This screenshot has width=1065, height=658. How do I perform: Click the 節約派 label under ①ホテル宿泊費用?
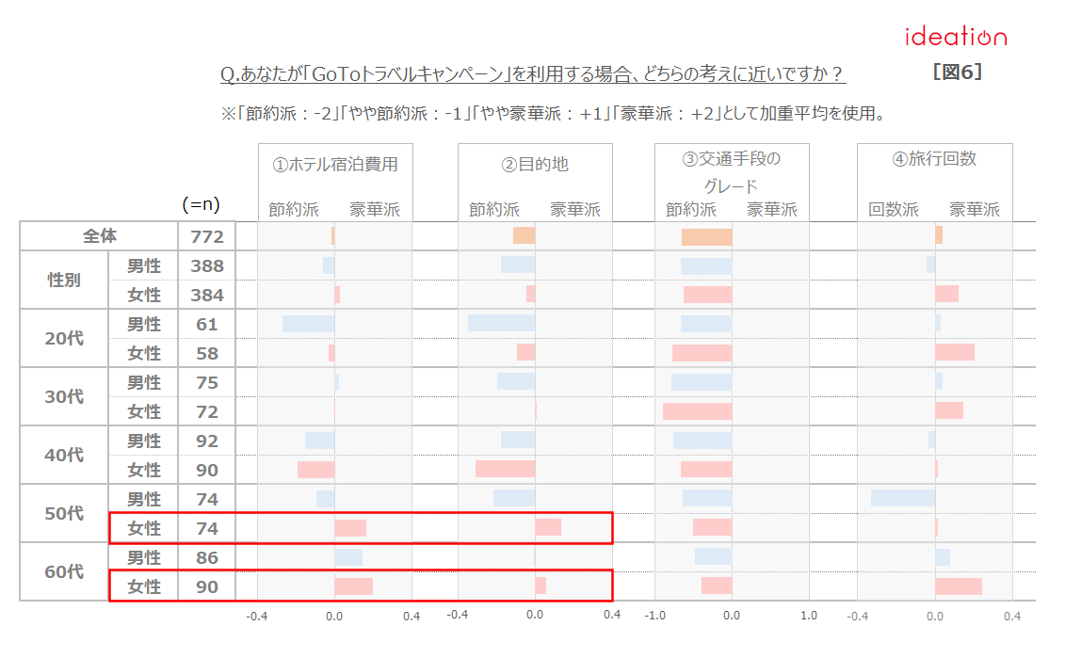[294, 210]
